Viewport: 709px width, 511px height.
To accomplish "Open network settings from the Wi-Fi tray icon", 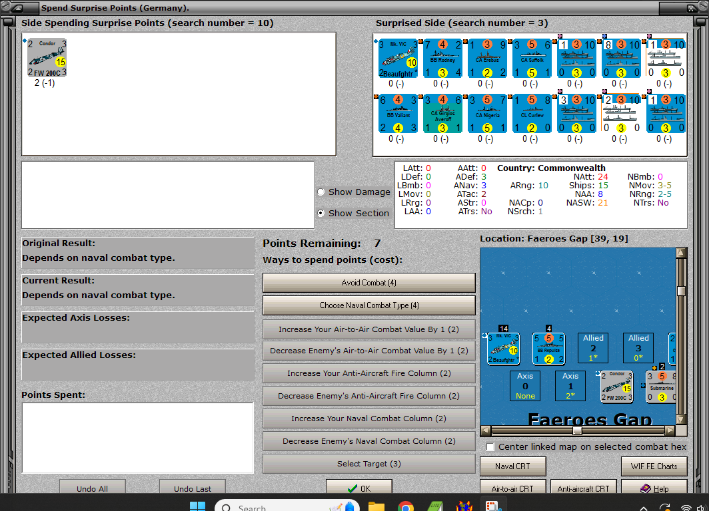I will coord(686,508).
